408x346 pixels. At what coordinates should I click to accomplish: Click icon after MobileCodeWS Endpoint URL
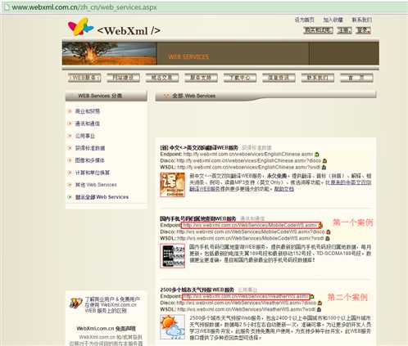click(x=320, y=226)
